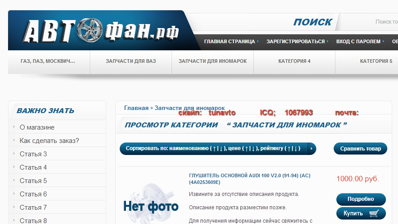Sort by price descending down arrow

[254, 149]
